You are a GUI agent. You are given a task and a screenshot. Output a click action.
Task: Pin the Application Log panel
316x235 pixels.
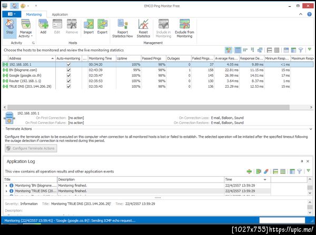tap(302, 161)
